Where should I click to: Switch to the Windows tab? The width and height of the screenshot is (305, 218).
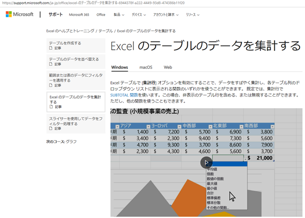point(119,67)
